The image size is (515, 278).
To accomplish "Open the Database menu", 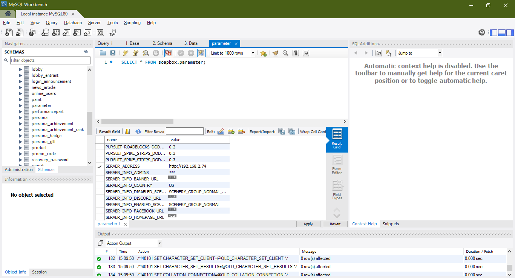I will pos(73,23).
